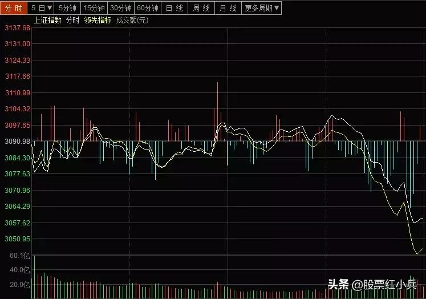Click the 3104.32 price axis label
Screen dimensions: 426x299
coord(17,109)
